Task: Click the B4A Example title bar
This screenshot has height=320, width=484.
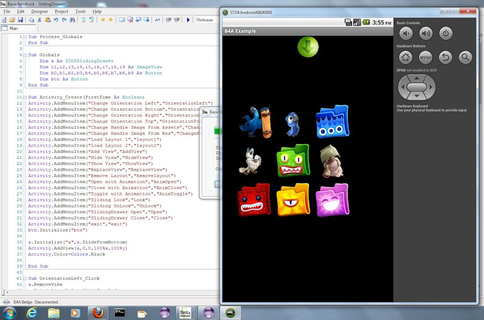Action: point(308,31)
